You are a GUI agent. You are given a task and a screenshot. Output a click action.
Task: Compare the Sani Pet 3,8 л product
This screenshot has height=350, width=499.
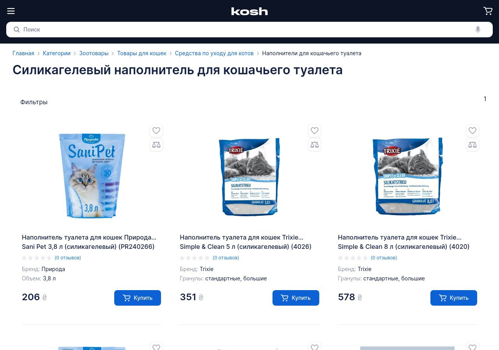pos(156,145)
